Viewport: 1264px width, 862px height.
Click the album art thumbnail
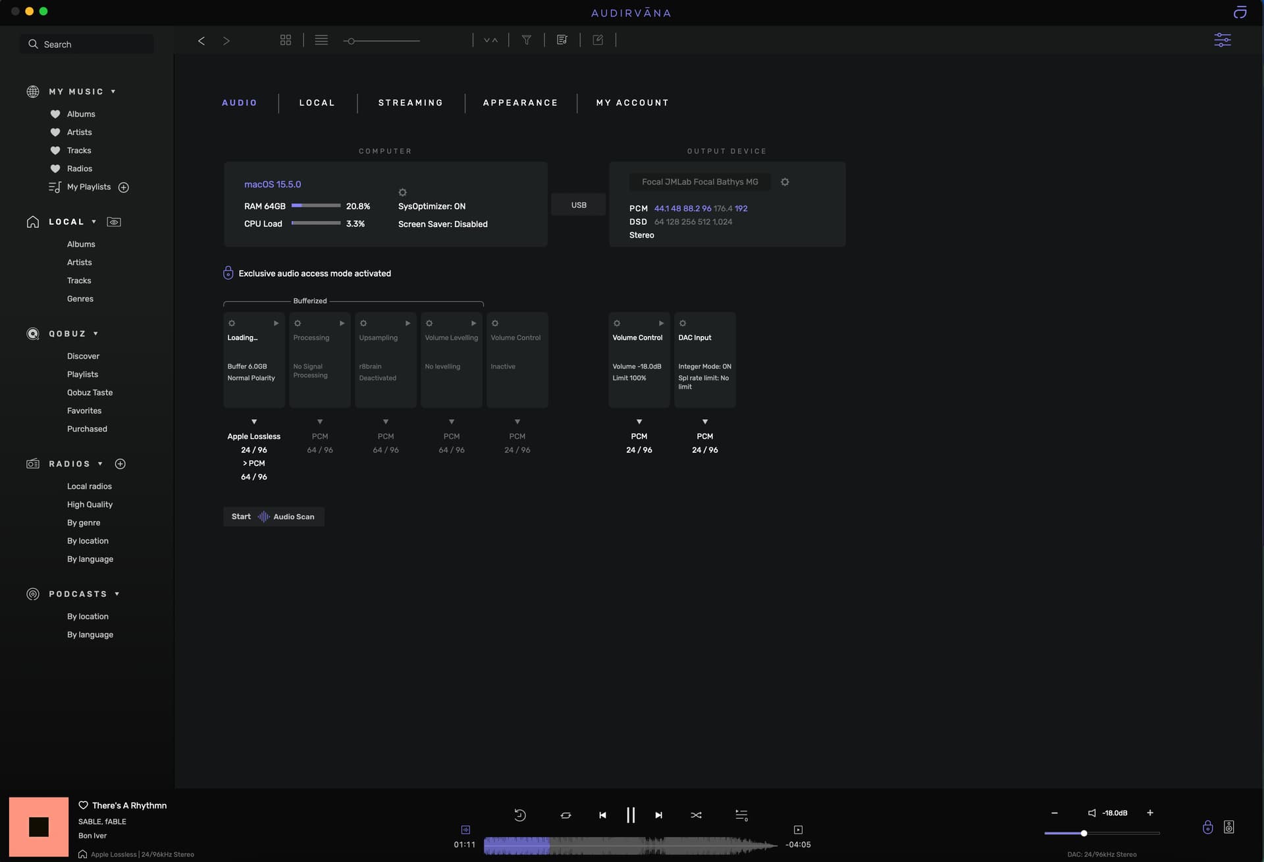[39, 827]
